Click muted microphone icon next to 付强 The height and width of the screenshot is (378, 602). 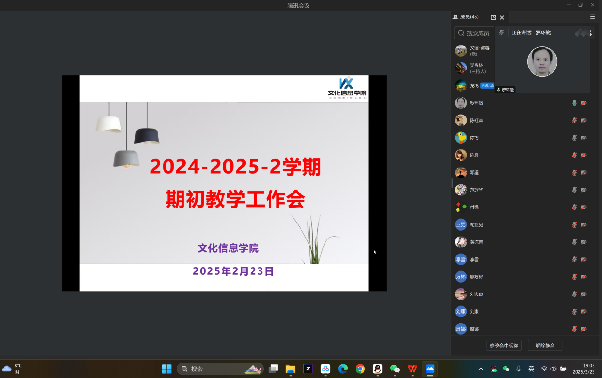coord(574,208)
